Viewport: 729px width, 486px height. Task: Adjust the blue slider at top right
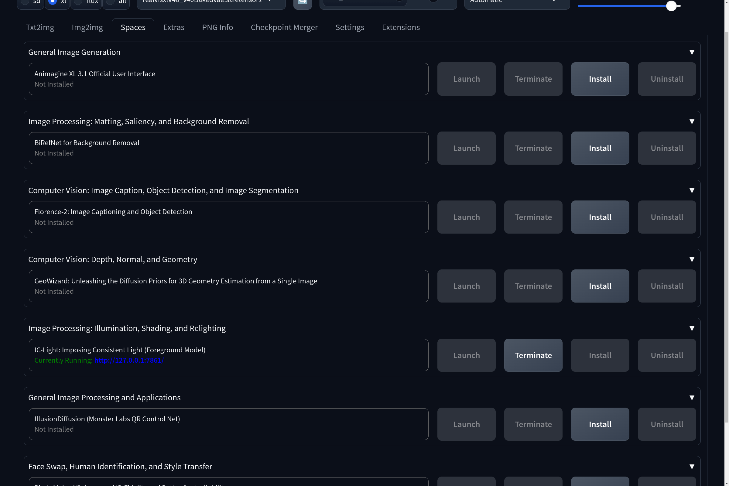tap(671, 6)
